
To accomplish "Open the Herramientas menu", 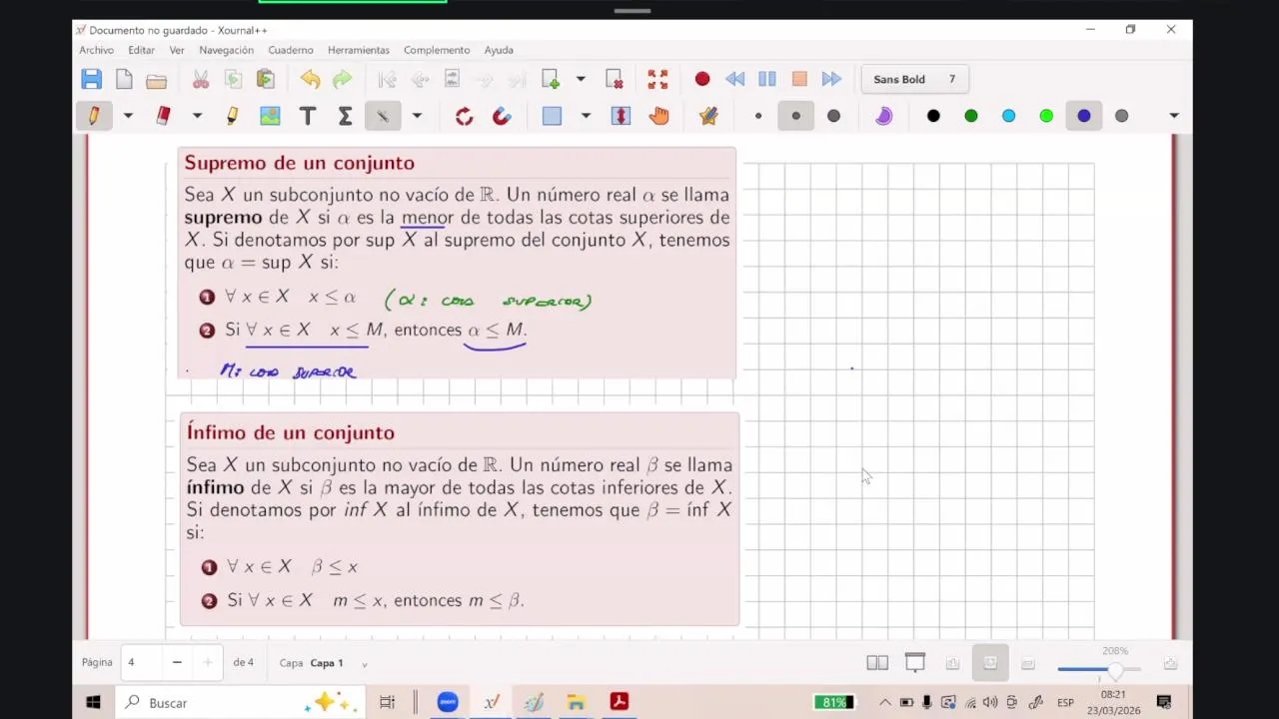I will [359, 50].
